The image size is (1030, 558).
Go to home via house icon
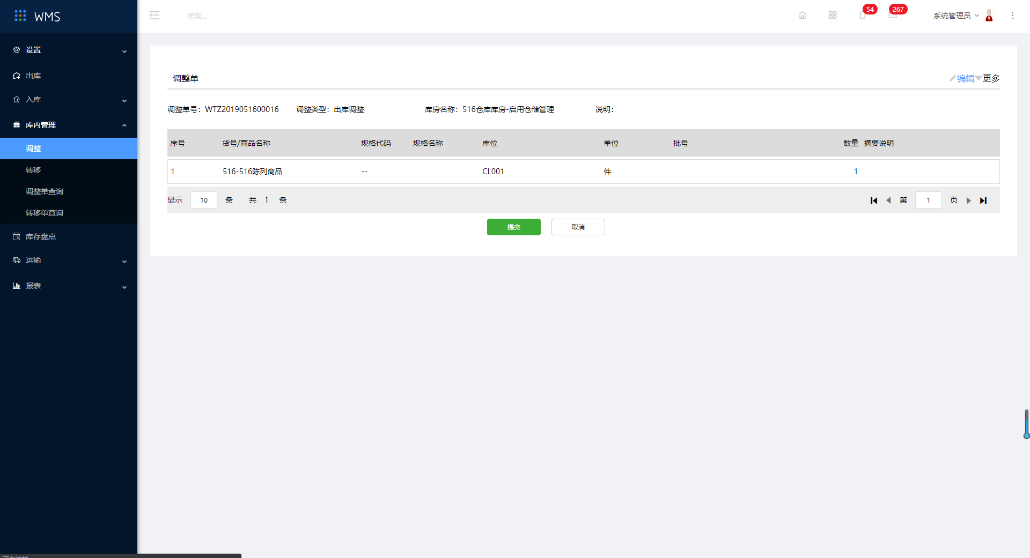tap(803, 16)
